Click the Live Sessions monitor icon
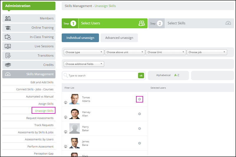Image resolution: width=236 pixels, height=157 pixels. 8,46
